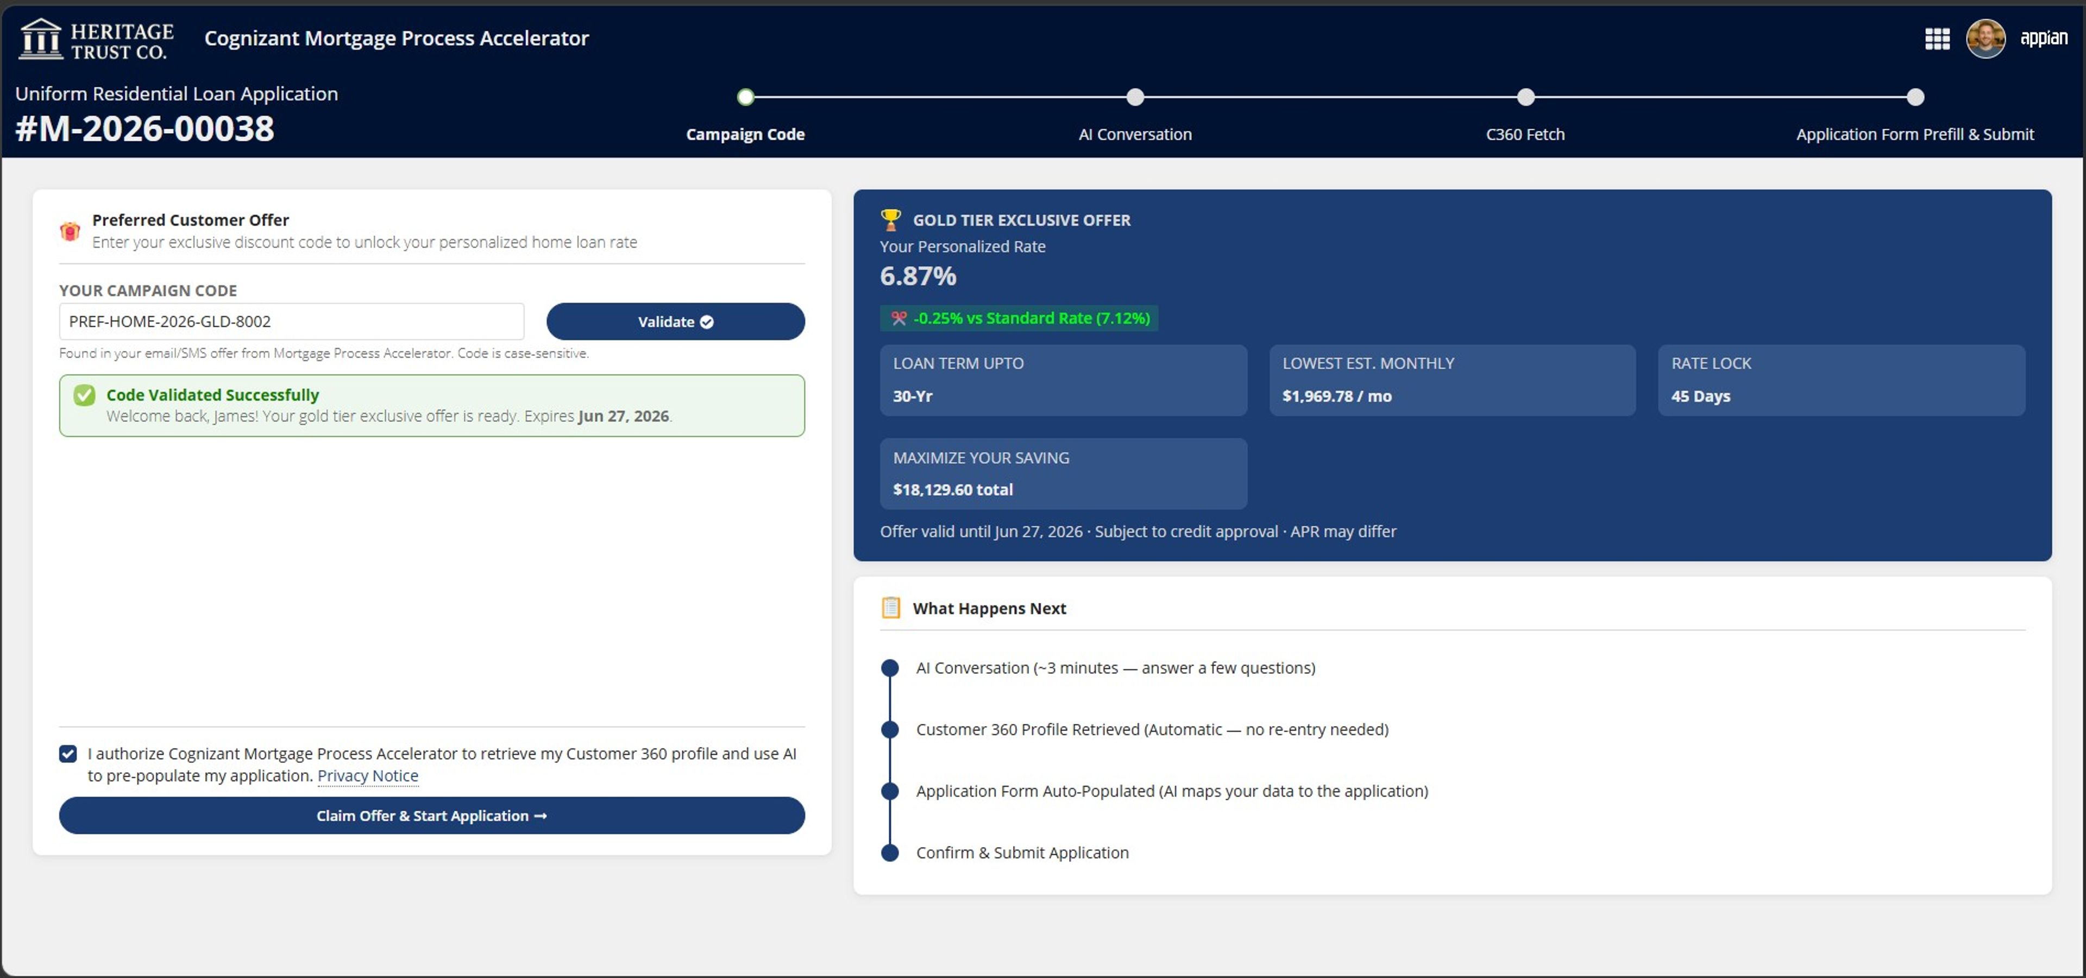
Task: Click the clipboard icon near What Happens Next
Action: click(x=891, y=607)
